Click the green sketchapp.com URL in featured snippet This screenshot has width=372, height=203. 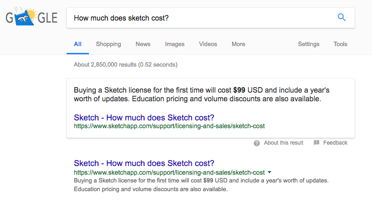tap(169, 126)
